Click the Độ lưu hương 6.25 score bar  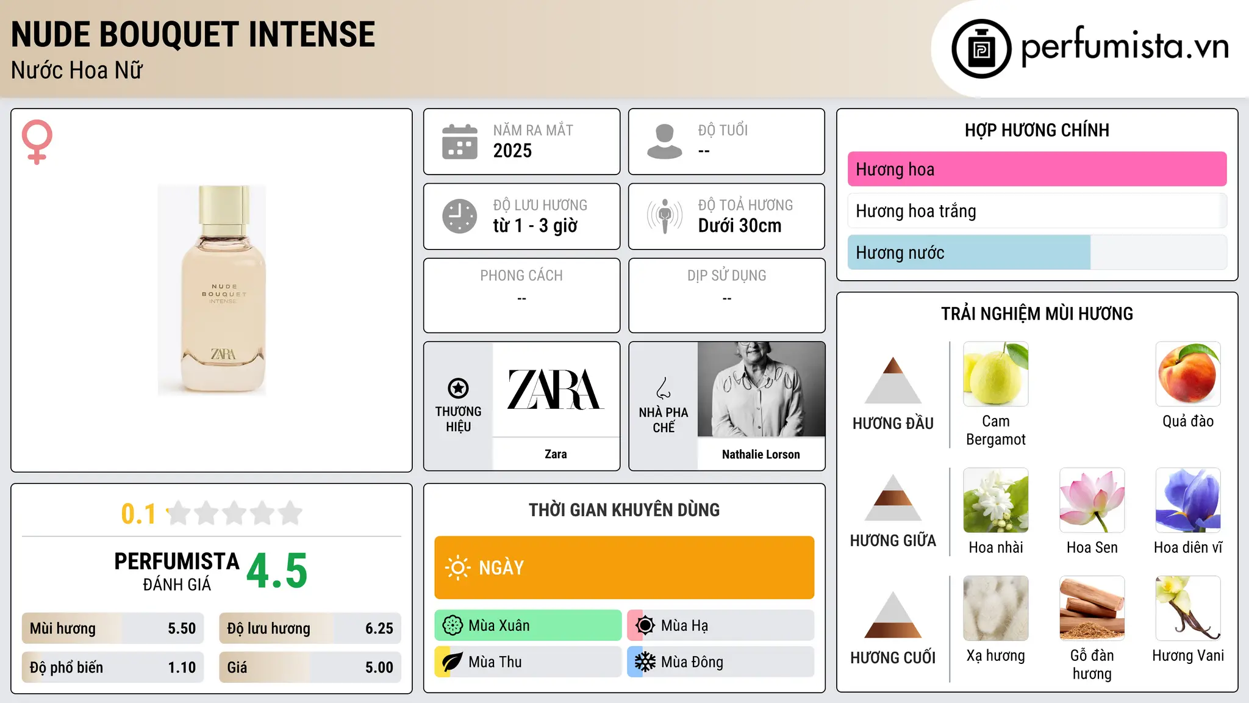tap(310, 628)
